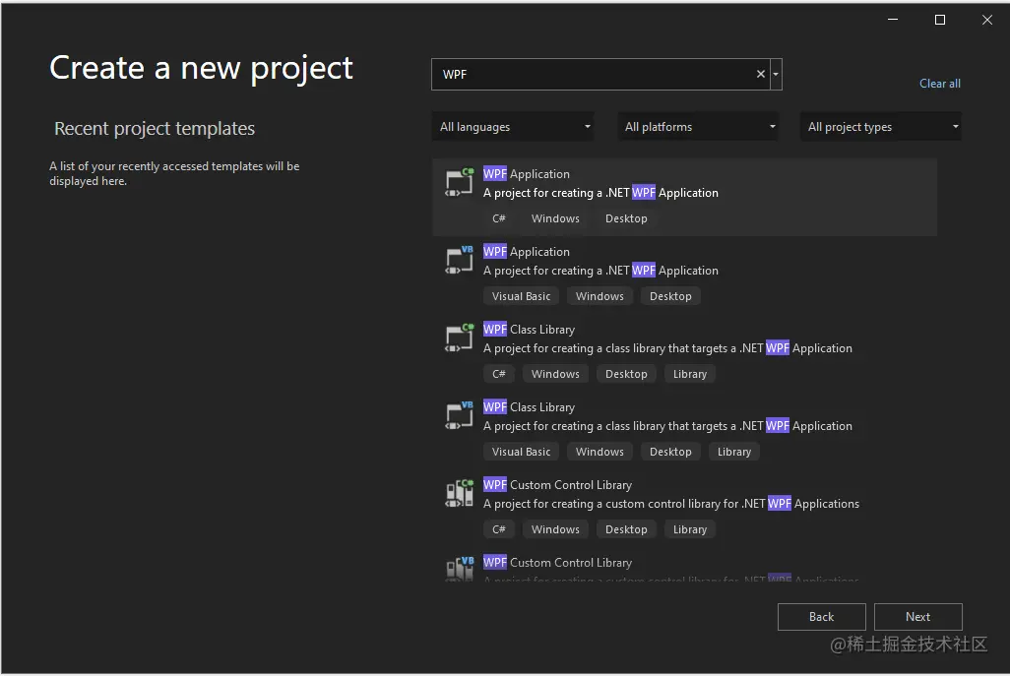The width and height of the screenshot is (1010, 676).
Task: Click the C# WPF Class Library icon
Action: 460,338
